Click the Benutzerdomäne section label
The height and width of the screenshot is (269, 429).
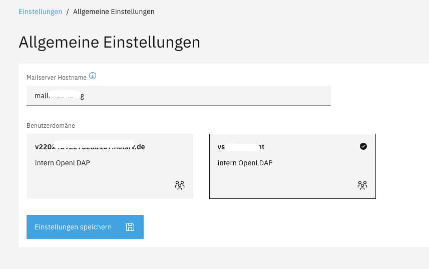(x=51, y=125)
